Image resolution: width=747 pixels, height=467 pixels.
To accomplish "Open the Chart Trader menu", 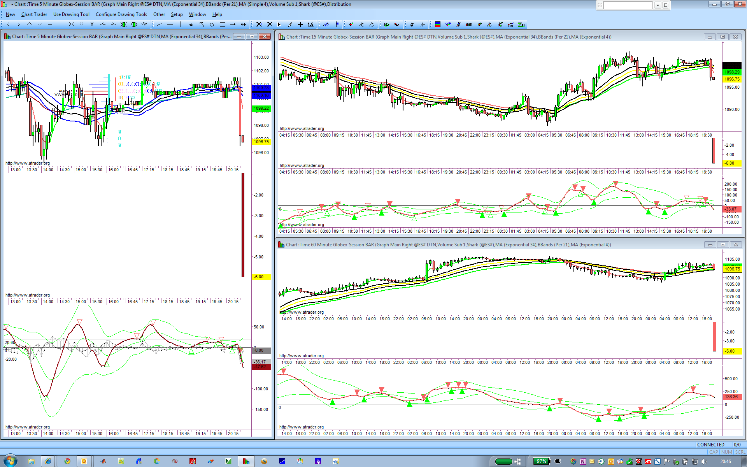I will (x=34, y=14).
